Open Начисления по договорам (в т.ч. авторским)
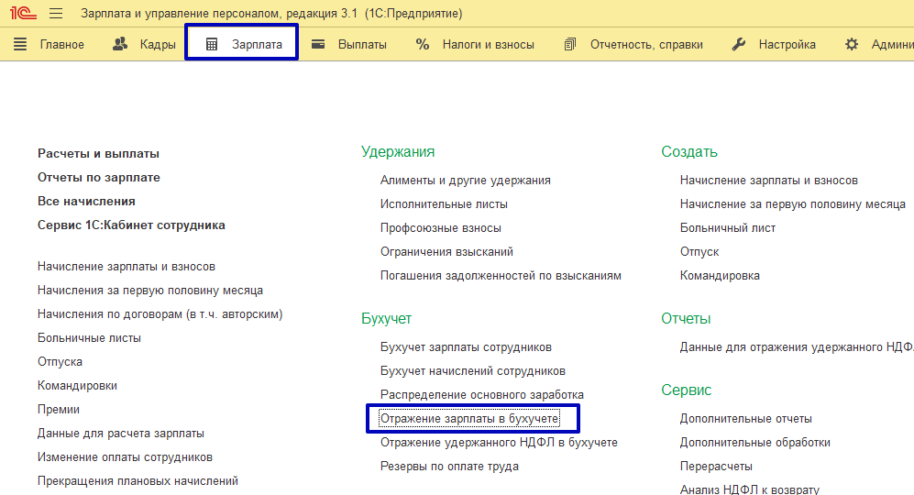The width and height of the screenshot is (914, 495). pyautogui.click(x=160, y=314)
